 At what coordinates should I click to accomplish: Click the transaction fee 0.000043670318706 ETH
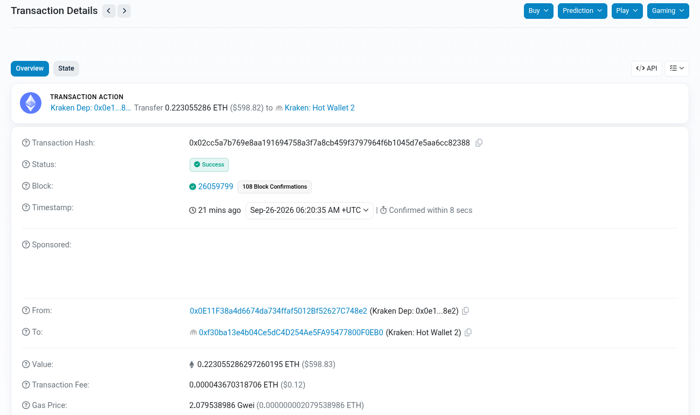(x=234, y=385)
